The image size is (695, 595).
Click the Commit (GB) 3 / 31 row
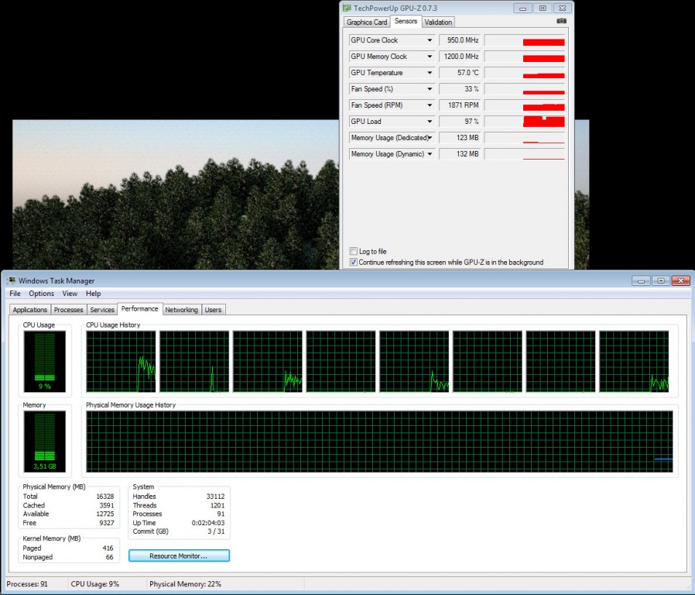tap(179, 531)
